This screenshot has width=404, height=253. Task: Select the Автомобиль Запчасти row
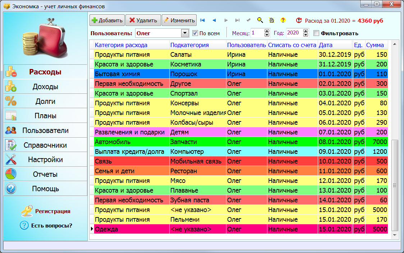point(241,142)
